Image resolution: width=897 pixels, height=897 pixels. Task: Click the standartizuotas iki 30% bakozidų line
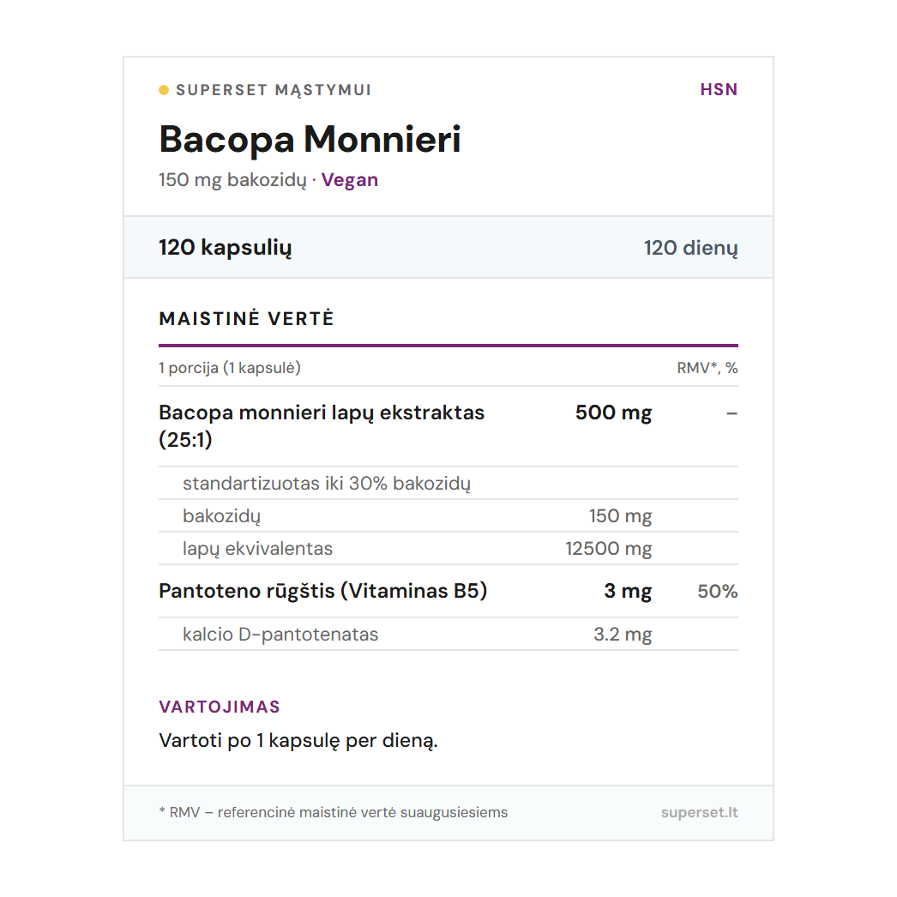(x=327, y=484)
